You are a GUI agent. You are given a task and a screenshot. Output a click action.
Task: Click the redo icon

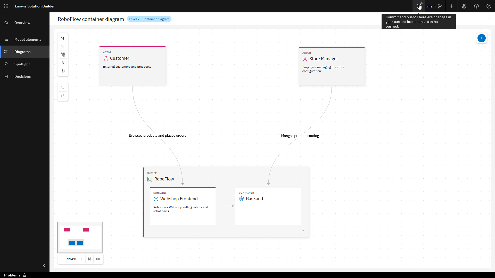(63, 96)
